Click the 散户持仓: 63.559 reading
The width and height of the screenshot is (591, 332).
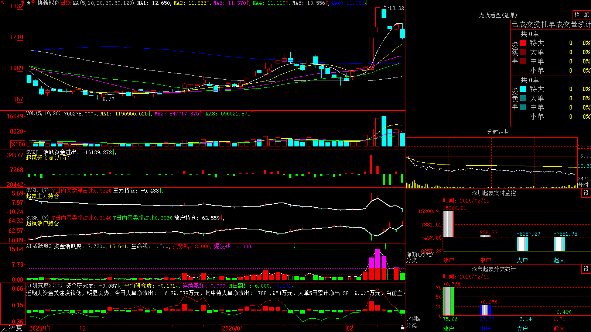pos(197,218)
